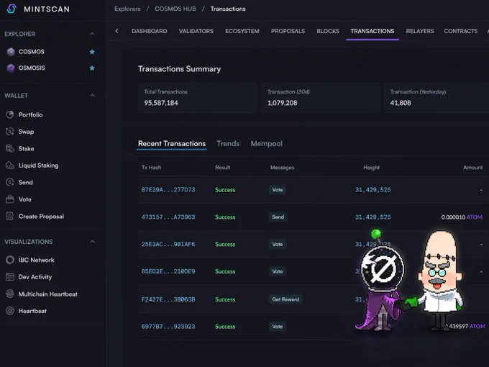
Task: Click the COSMOS chain icon in the sidebar
Action: coord(11,52)
